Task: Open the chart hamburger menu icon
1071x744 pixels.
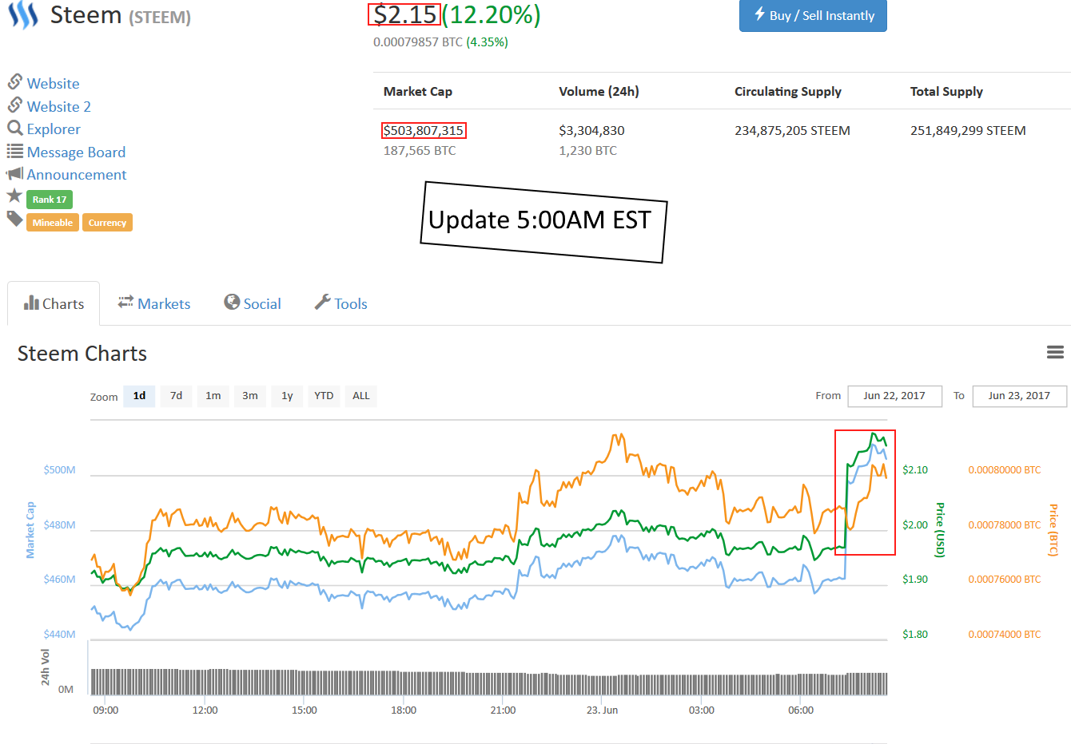Action: pyautogui.click(x=1055, y=352)
